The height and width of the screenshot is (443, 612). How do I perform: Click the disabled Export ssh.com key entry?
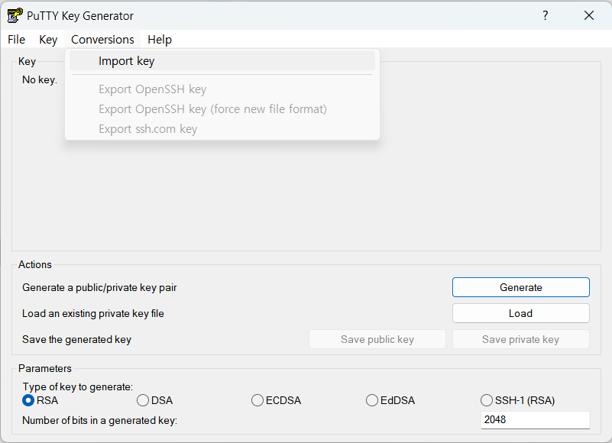tap(222, 129)
